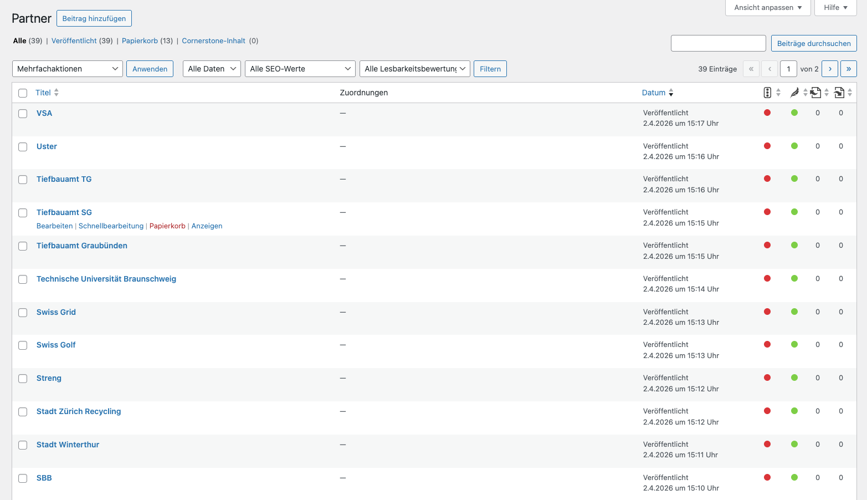This screenshot has width=867, height=500.
Task: Sort arrows next to Datum column
Action: click(x=671, y=93)
